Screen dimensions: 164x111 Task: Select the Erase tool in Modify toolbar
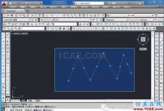click(8, 34)
